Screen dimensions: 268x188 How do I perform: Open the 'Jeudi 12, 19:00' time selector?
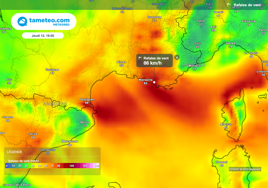(43, 35)
